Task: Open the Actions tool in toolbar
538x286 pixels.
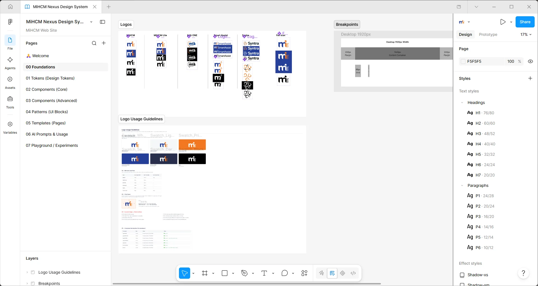Action: tap(304, 273)
